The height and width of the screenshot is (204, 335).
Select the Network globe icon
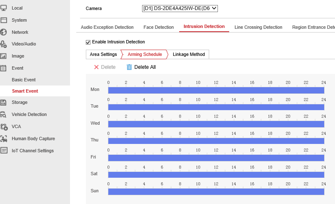(4, 32)
